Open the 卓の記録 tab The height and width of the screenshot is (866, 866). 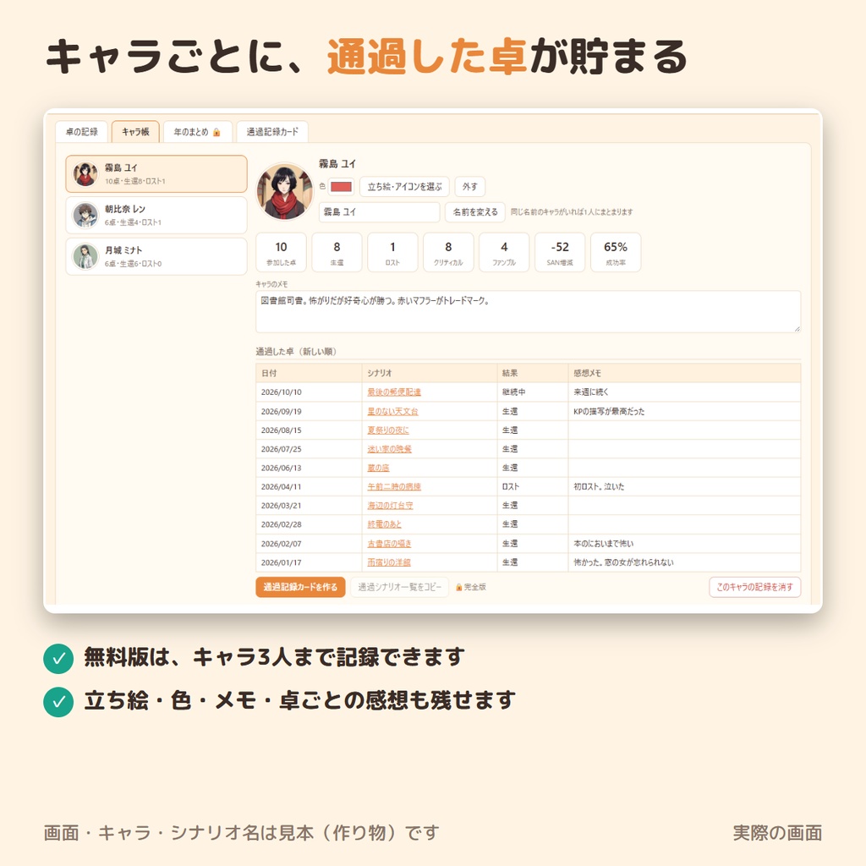click(82, 132)
